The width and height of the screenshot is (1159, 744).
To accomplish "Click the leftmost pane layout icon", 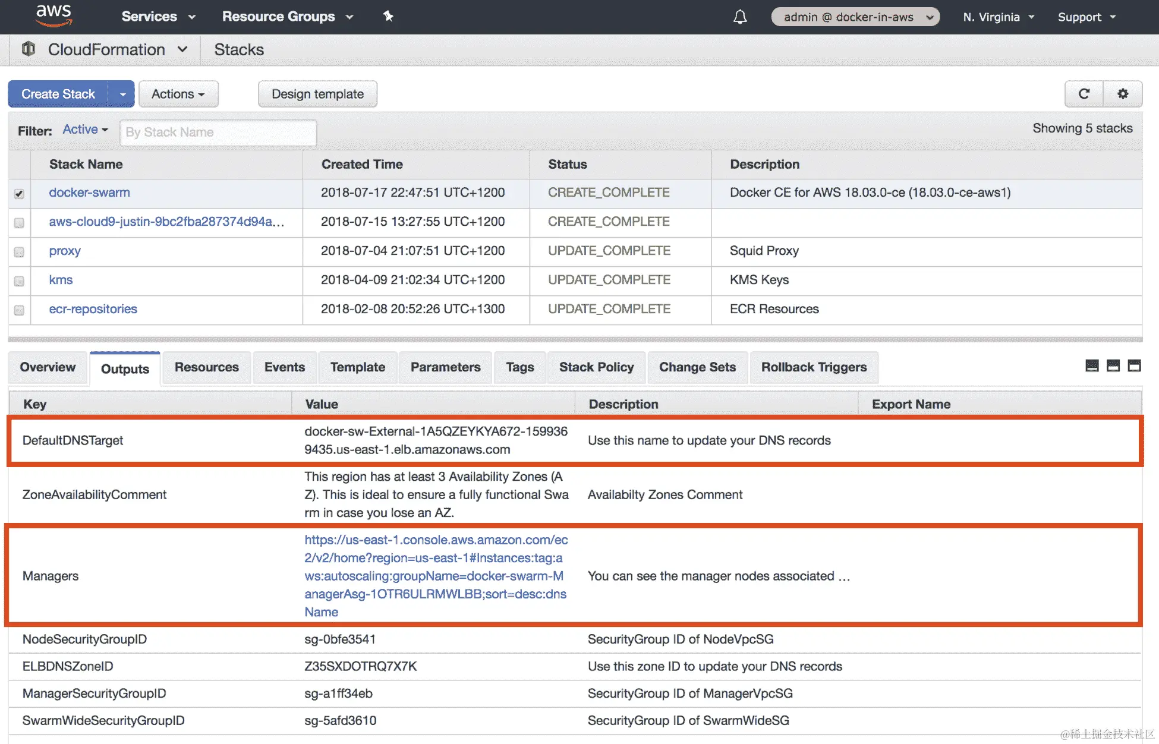I will point(1092,366).
